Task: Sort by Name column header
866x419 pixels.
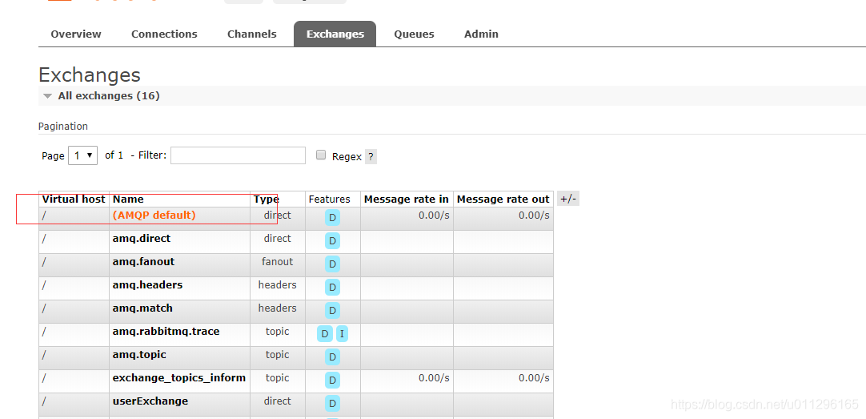Action: coord(128,199)
